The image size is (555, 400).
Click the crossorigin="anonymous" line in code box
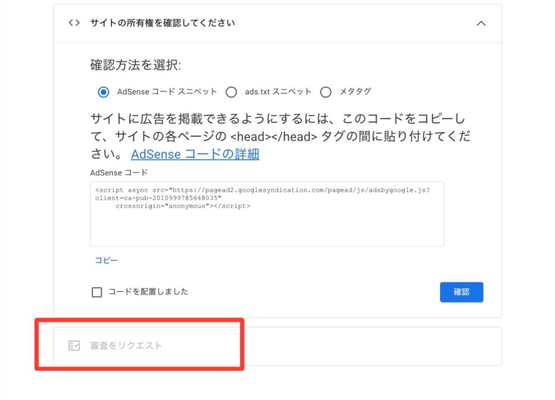pos(183,206)
